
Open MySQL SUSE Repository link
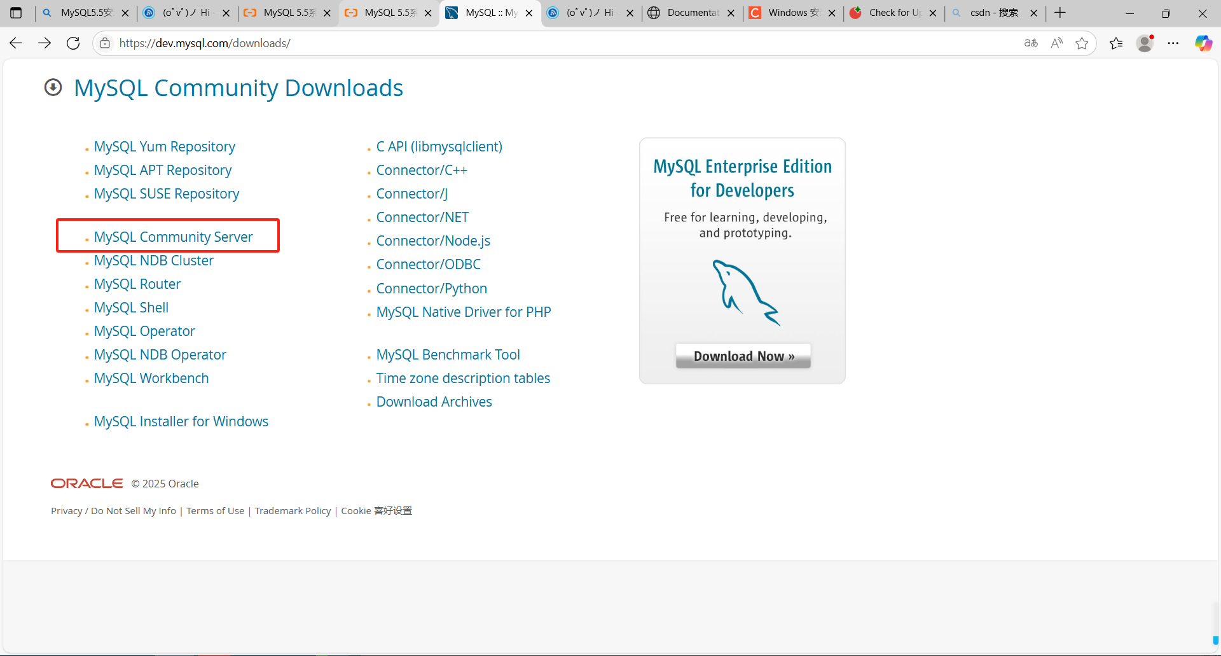(x=167, y=193)
